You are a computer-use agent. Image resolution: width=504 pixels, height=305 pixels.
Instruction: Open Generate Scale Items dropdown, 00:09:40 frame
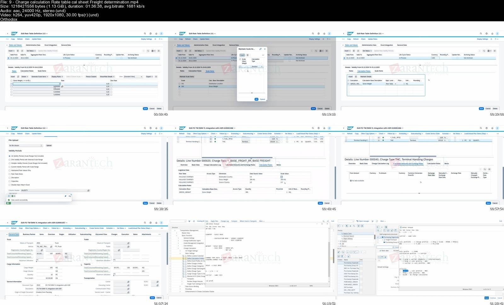[x=40, y=77]
